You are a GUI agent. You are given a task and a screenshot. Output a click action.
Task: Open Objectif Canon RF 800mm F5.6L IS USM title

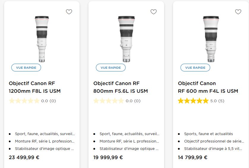(120, 87)
